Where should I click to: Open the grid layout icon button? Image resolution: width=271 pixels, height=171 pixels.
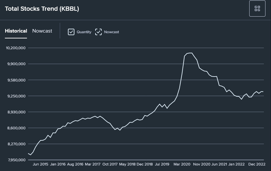pyautogui.click(x=257, y=8)
